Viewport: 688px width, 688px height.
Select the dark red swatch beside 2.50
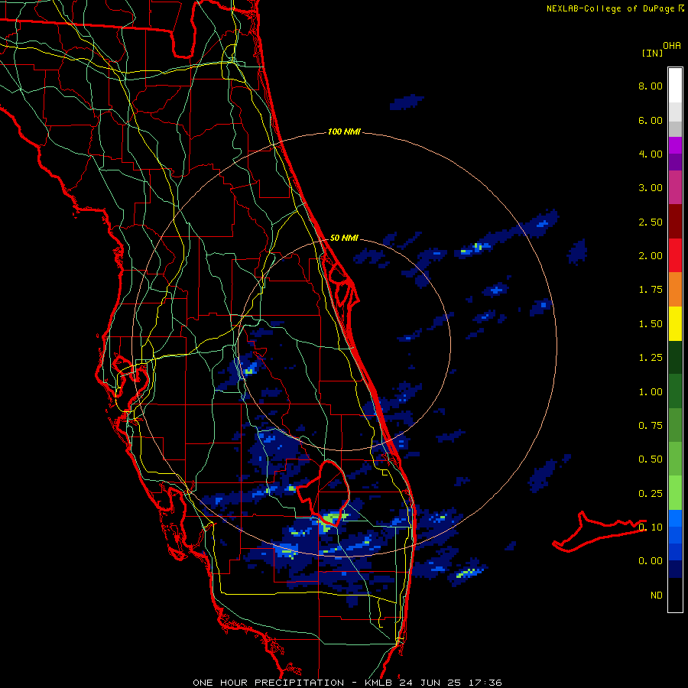pyautogui.click(x=675, y=222)
